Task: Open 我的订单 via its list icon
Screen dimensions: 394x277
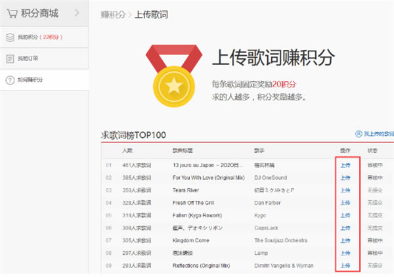Action: [x=10, y=59]
